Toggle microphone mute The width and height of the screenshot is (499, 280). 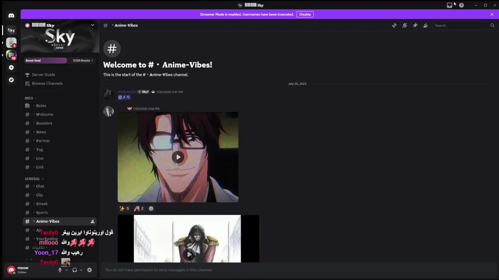(x=60, y=270)
